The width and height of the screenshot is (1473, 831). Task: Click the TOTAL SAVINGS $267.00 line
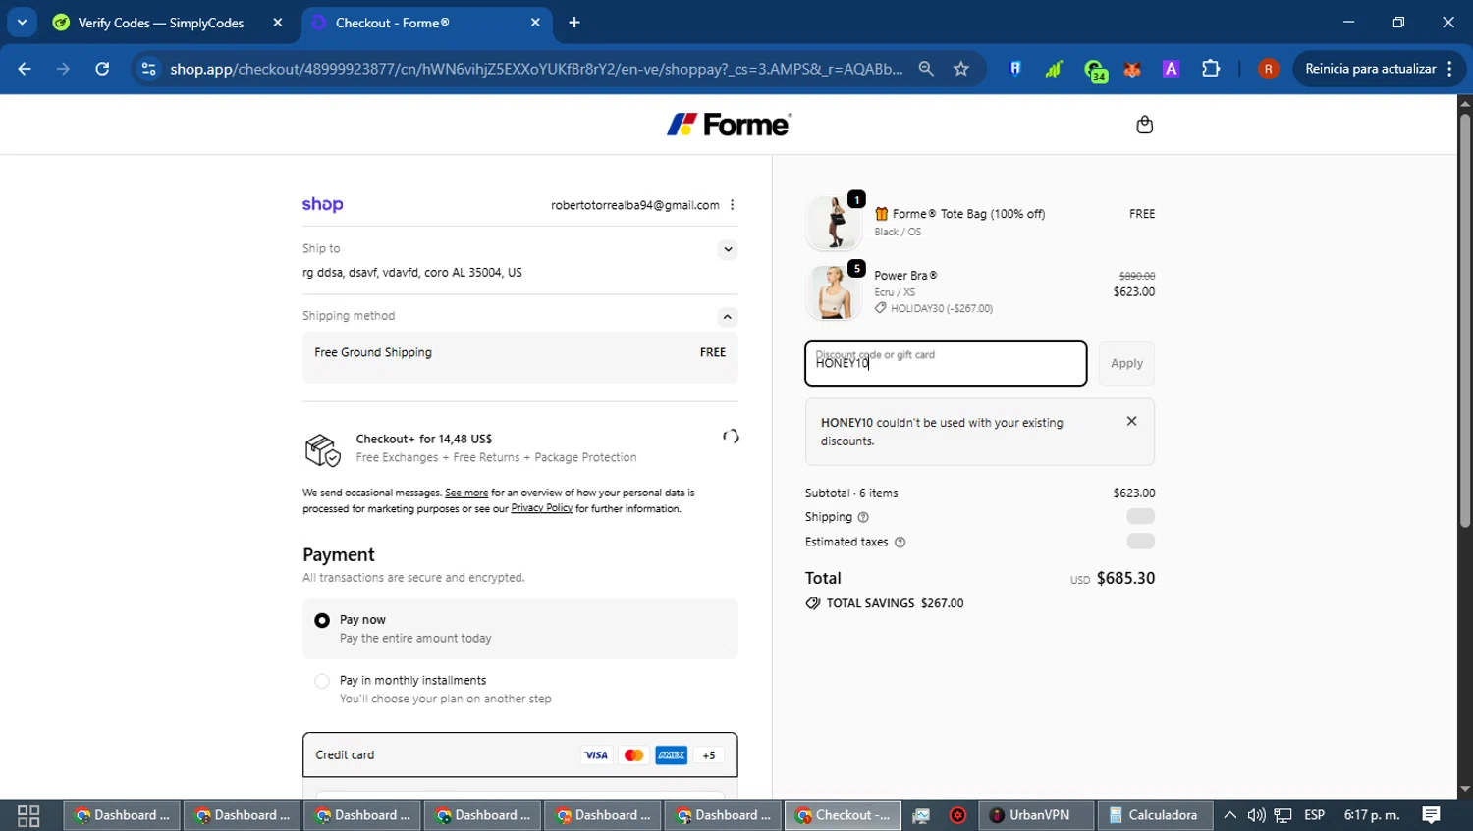(884, 603)
